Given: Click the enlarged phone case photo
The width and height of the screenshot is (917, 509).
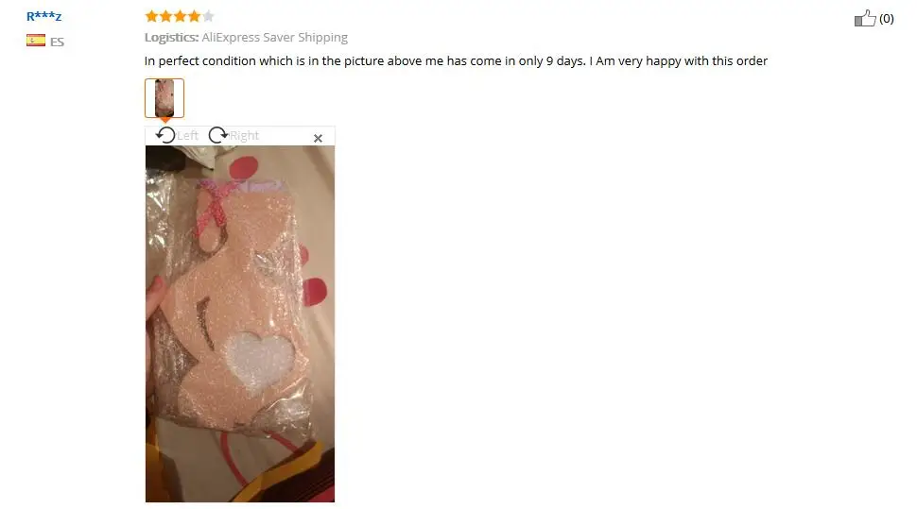Looking at the screenshot, I should (x=240, y=324).
